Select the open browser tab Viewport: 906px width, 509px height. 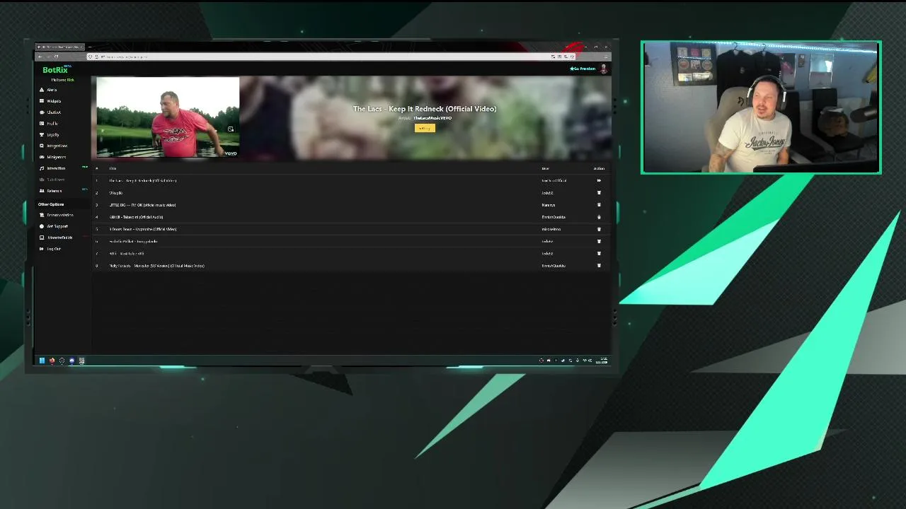[60, 47]
